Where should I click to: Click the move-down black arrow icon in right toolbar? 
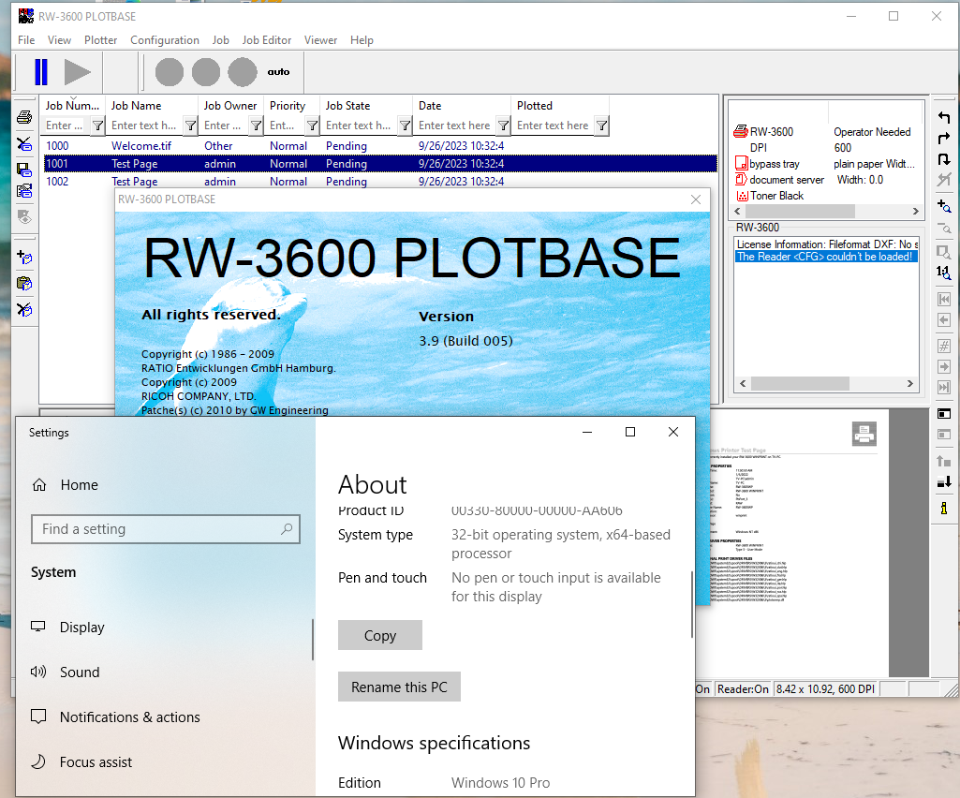tap(944, 482)
